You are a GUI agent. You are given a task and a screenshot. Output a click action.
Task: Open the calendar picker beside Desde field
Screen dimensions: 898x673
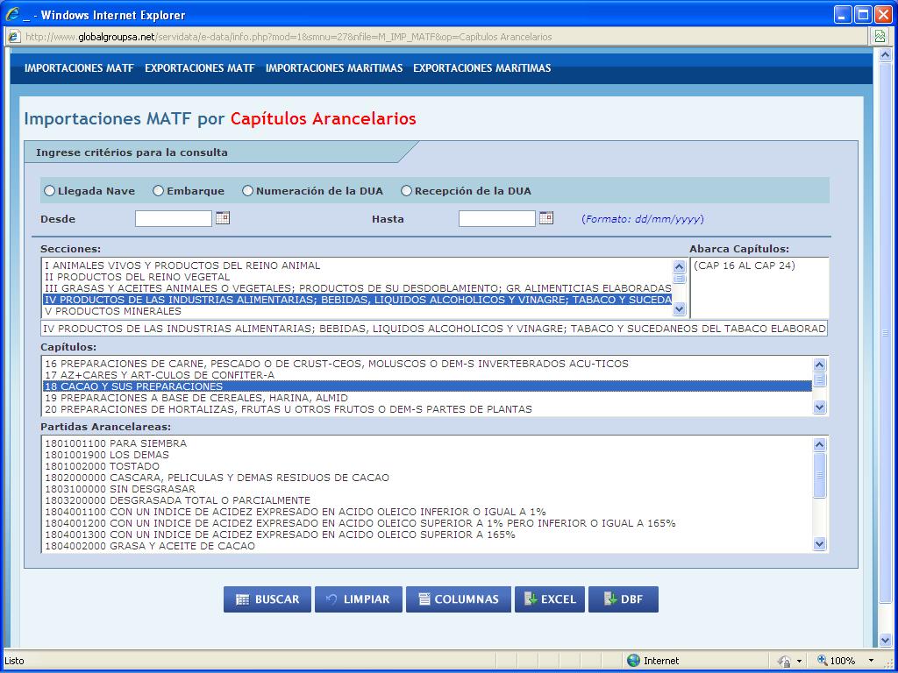(223, 218)
